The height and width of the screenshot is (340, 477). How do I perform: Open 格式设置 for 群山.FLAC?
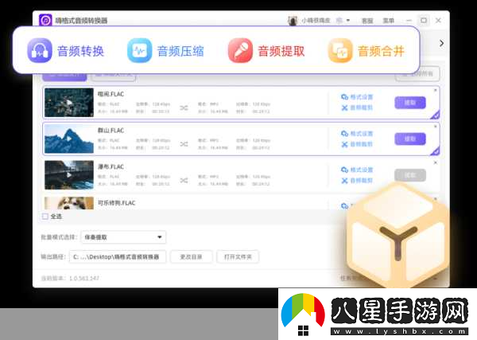click(357, 134)
